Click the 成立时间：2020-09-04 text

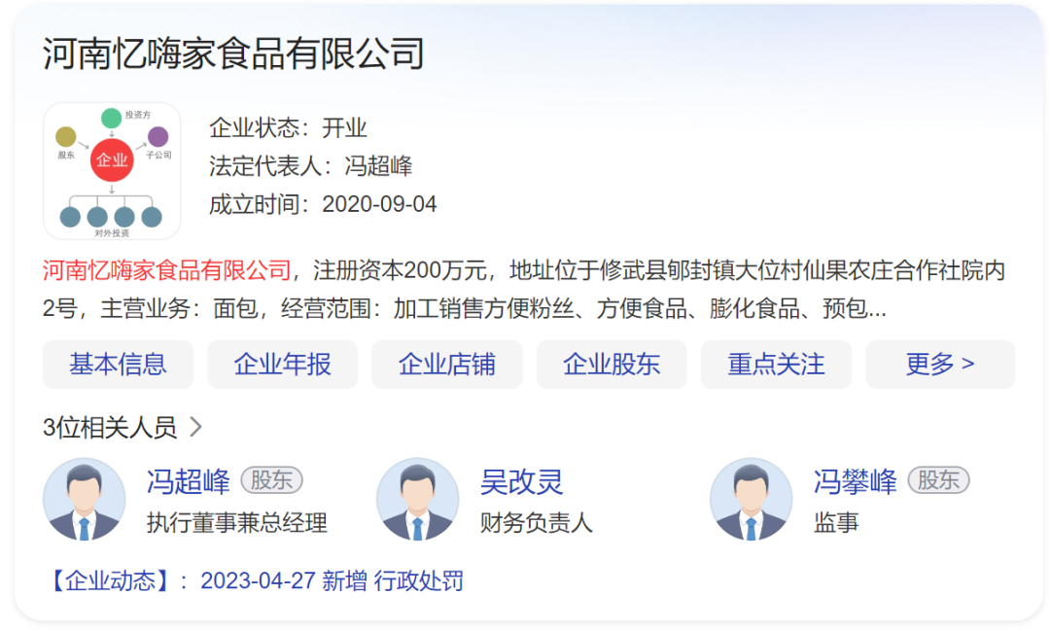(x=323, y=204)
